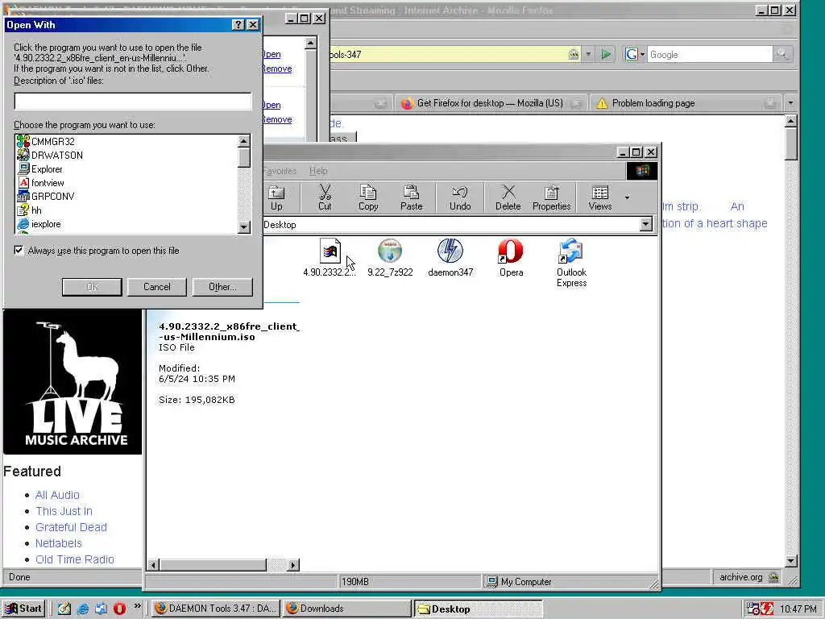The width and height of the screenshot is (825, 619).
Task: Open the Favorites menu
Action: tap(280, 171)
